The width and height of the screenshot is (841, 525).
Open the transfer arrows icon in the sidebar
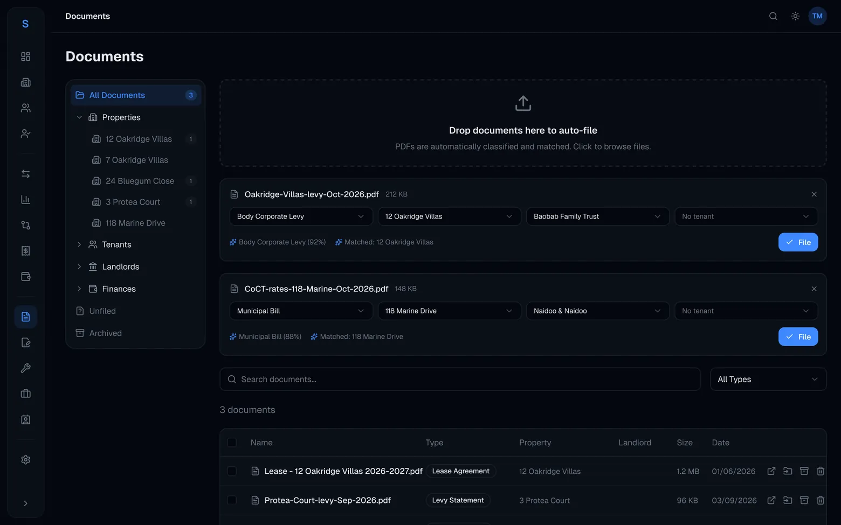point(25,174)
